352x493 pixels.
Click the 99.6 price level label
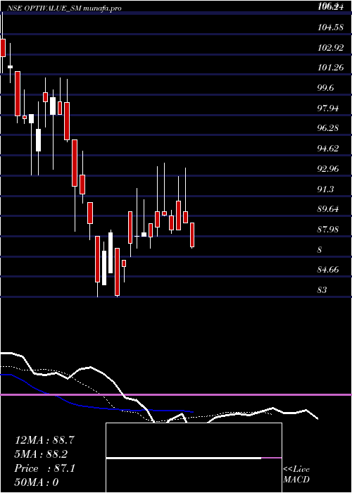tap(325, 88)
